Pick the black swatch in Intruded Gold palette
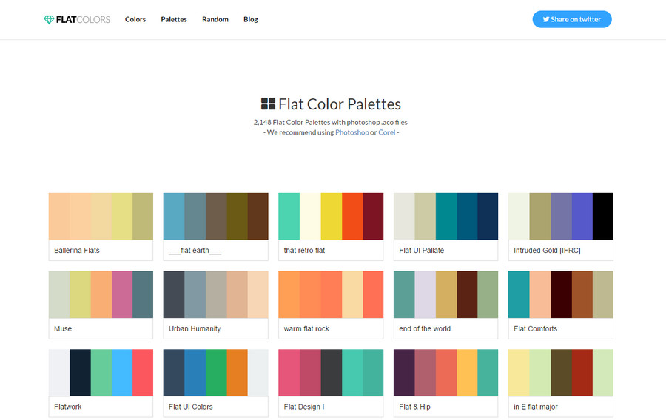 (x=603, y=216)
